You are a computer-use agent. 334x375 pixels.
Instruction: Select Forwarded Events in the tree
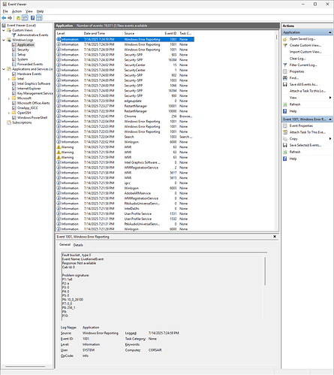point(30,64)
